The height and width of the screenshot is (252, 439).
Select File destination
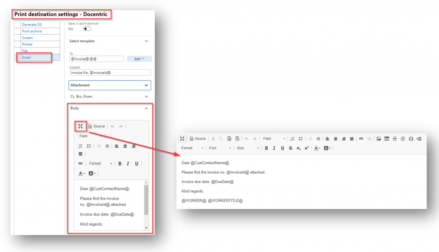24,50
